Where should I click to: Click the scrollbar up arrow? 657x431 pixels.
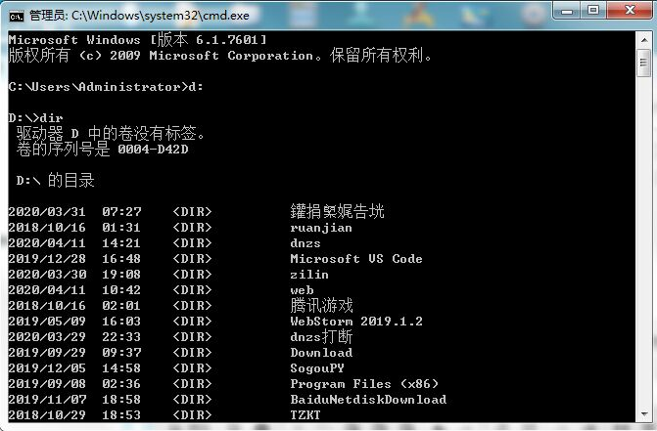[642, 39]
